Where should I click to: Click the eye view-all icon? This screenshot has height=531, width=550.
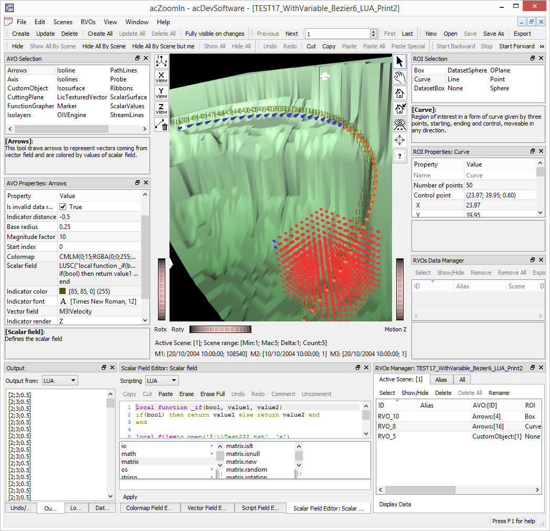coord(399,124)
